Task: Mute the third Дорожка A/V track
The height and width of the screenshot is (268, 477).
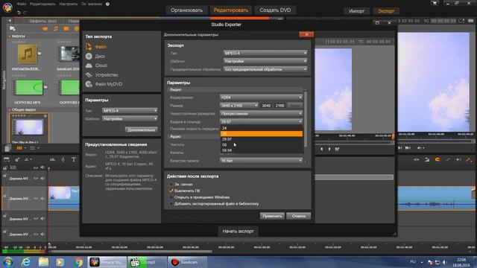Action: click(42, 219)
